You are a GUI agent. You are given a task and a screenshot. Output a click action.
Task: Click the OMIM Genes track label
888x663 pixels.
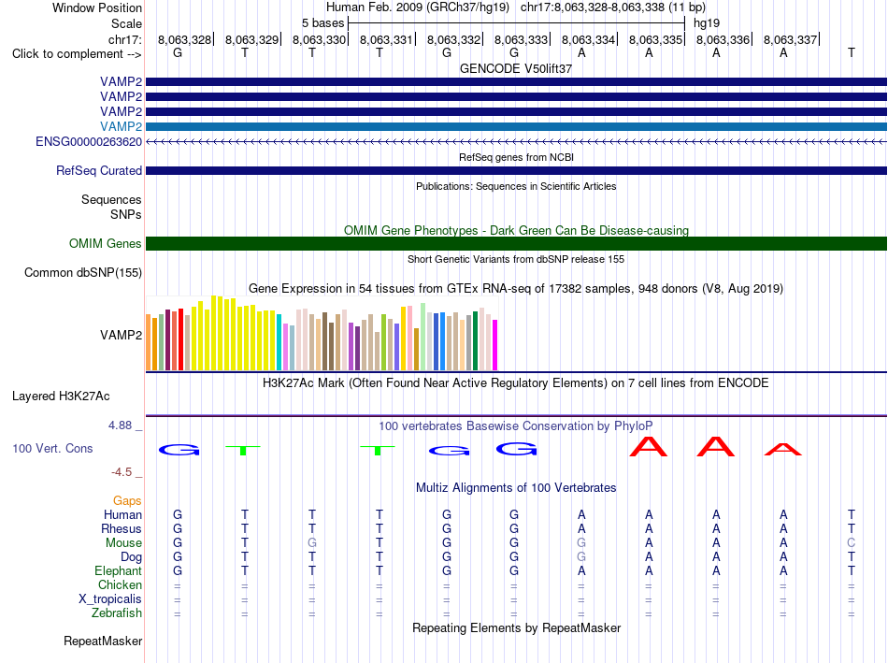105,244
